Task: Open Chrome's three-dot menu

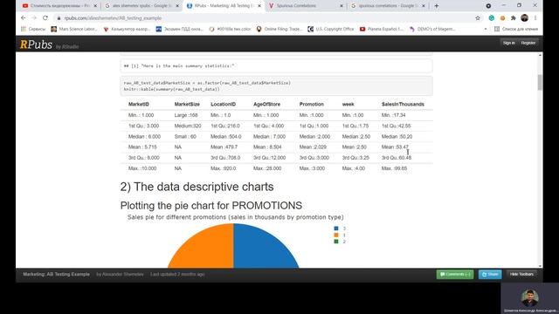Action: tap(535, 17)
